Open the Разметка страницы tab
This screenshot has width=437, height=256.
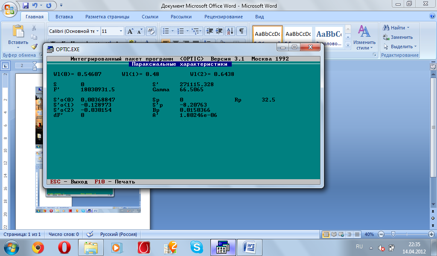(x=107, y=17)
